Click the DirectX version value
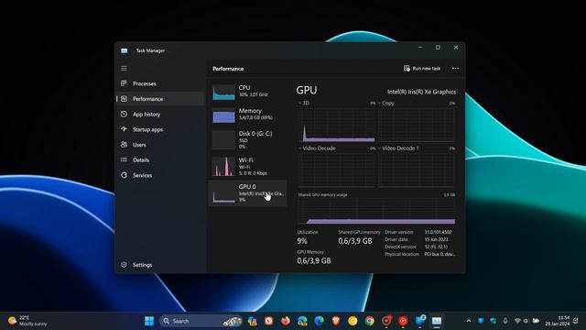This screenshot has height=330, width=586. click(436, 247)
